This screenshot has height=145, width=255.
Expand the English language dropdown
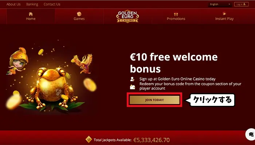coord(220,4)
